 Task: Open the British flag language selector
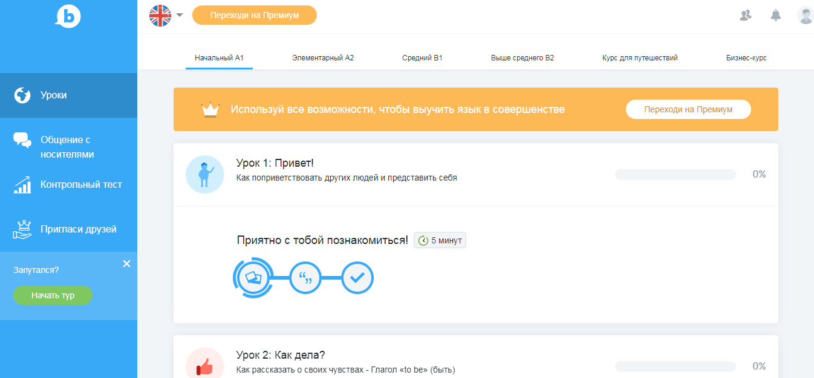click(160, 16)
